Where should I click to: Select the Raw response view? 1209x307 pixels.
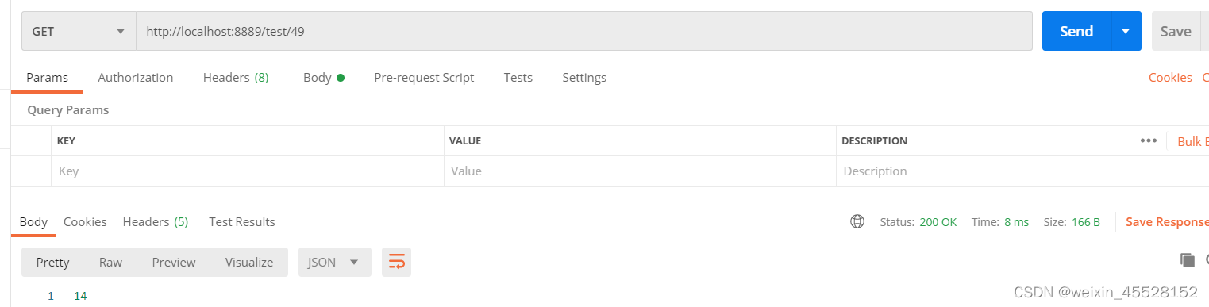tap(110, 262)
